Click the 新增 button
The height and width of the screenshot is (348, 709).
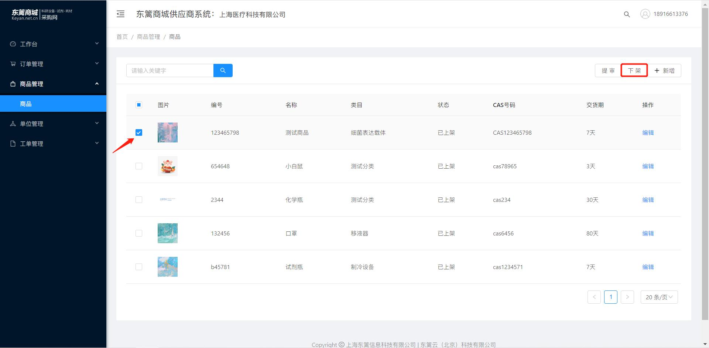tap(664, 70)
